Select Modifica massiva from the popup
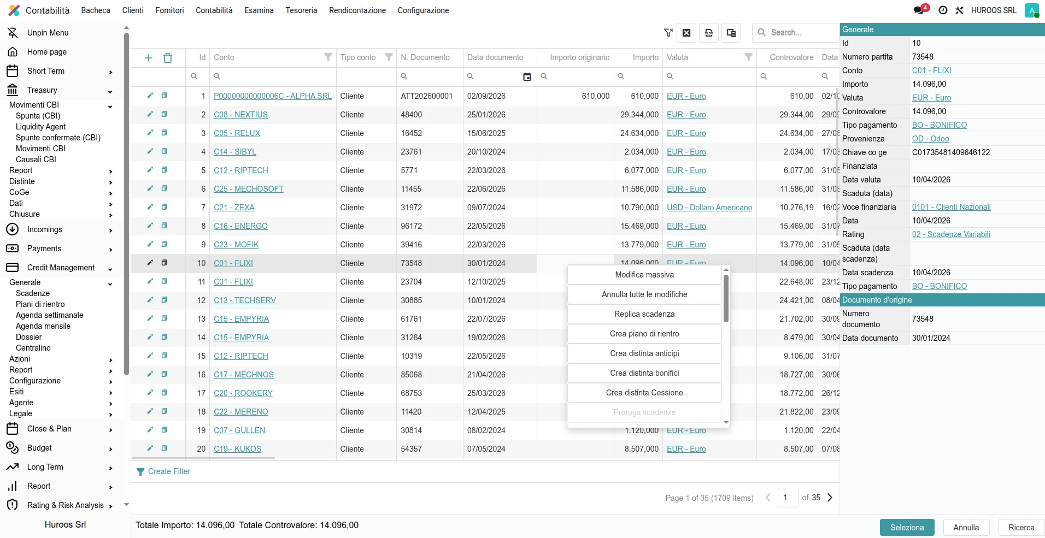Screen dimensions: 1045x538 pyautogui.click(x=644, y=275)
